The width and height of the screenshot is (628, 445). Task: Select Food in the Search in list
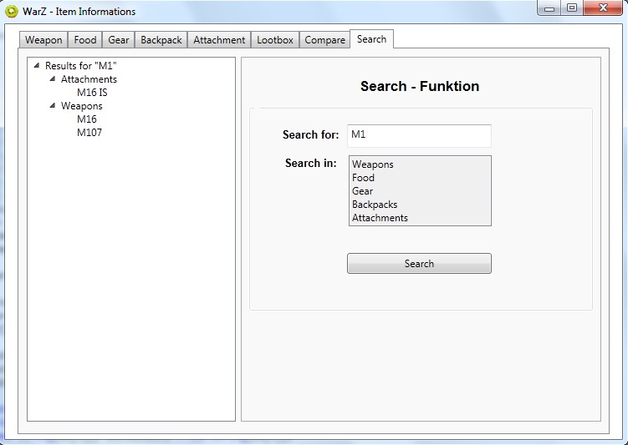pyautogui.click(x=364, y=178)
